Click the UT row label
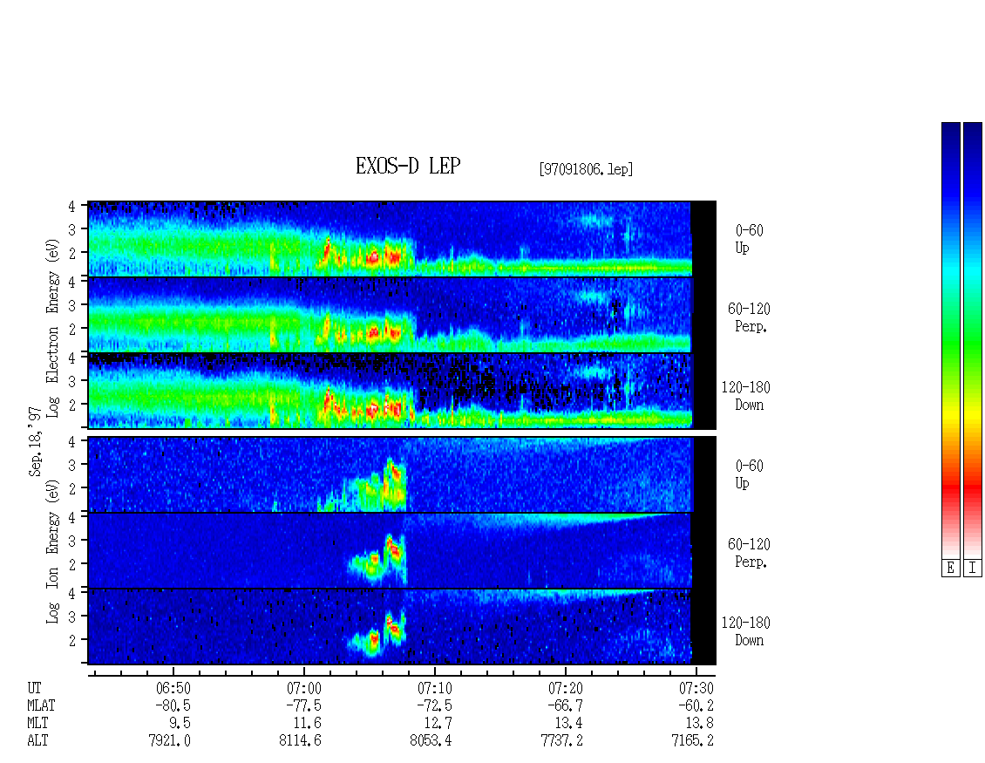Image resolution: width=985 pixels, height=763 pixels. pyautogui.click(x=34, y=688)
